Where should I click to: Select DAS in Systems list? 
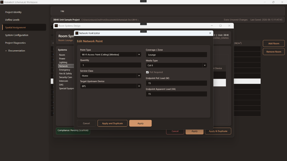pyautogui.click(x=61, y=85)
